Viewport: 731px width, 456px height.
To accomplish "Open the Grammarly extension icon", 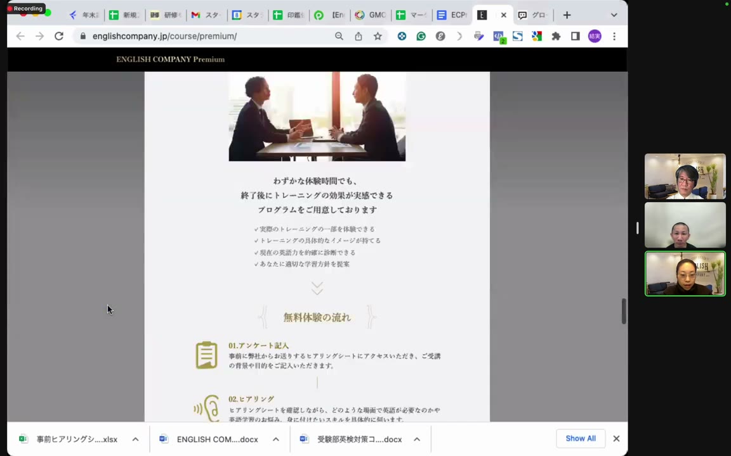I will coord(421,36).
